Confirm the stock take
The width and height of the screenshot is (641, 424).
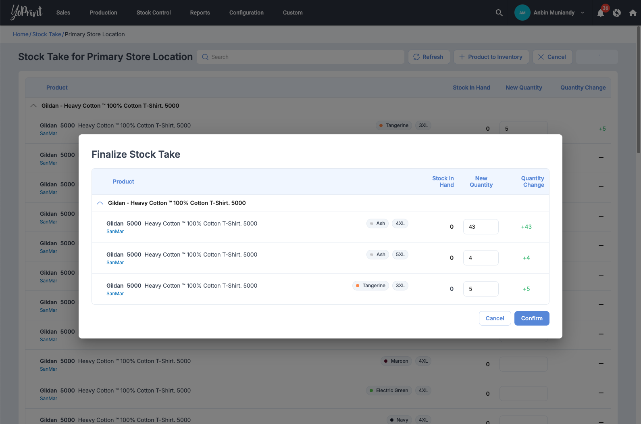pyautogui.click(x=531, y=318)
